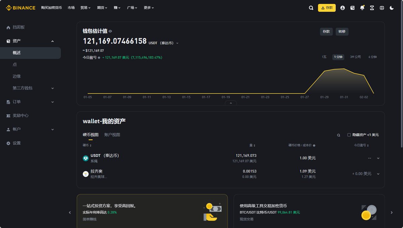
Task: Expand the USDT asset row
Action: click(378, 158)
